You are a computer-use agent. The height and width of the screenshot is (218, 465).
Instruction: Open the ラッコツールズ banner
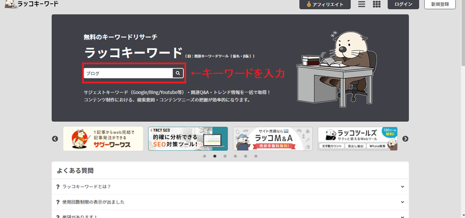[x=358, y=139]
